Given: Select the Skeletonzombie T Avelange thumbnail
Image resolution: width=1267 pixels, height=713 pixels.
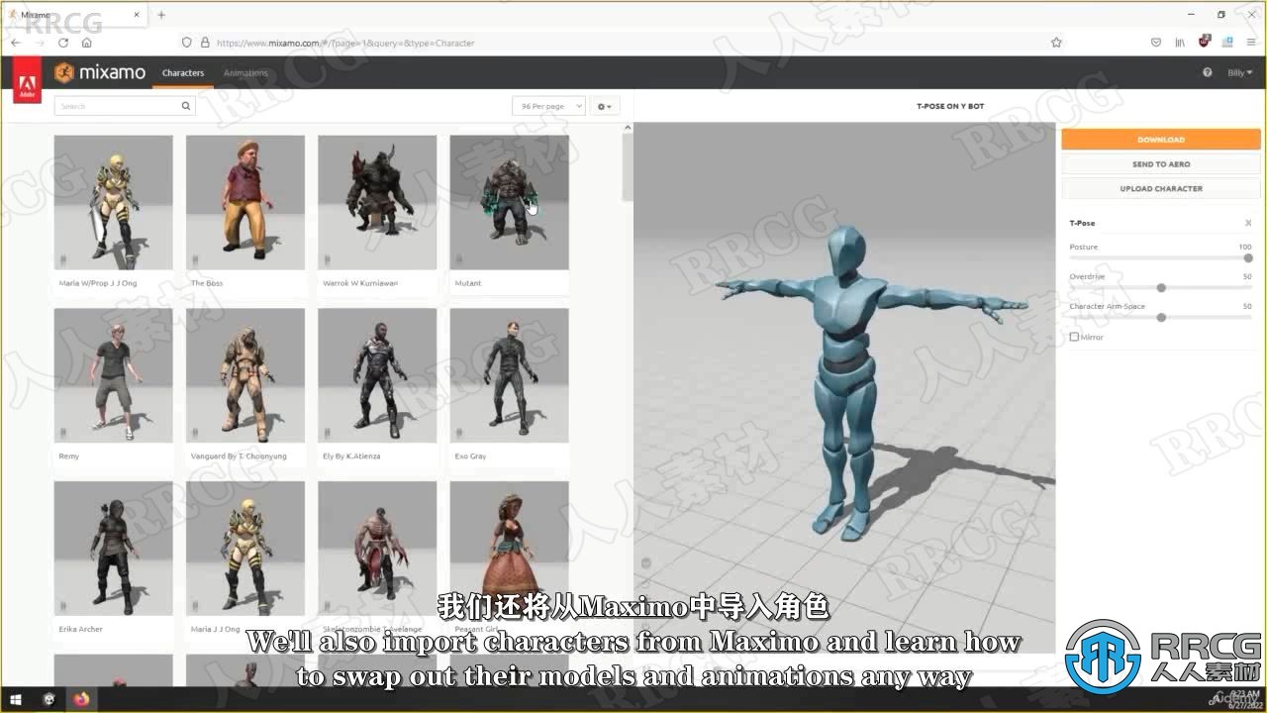Looking at the screenshot, I should pyautogui.click(x=376, y=549).
